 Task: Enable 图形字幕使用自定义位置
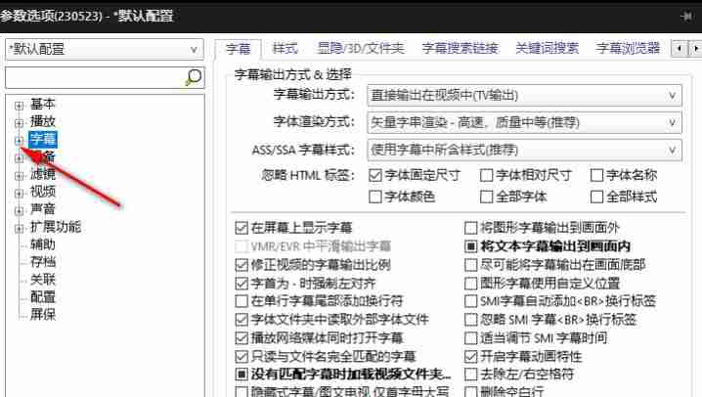[x=470, y=284]
